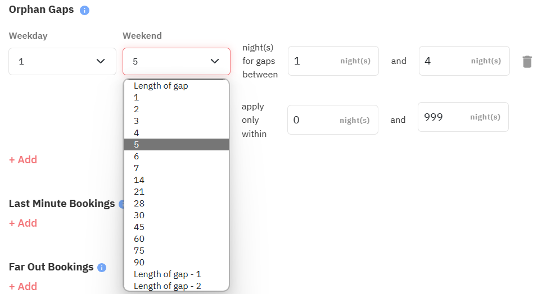
Task: Select 14 in the dropdown list
Action: click(x=139, y=180)
